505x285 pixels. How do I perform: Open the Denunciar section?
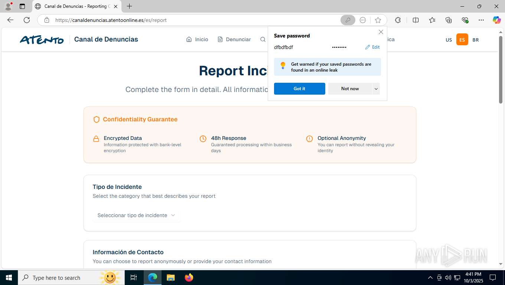click(x=234, y=39)
